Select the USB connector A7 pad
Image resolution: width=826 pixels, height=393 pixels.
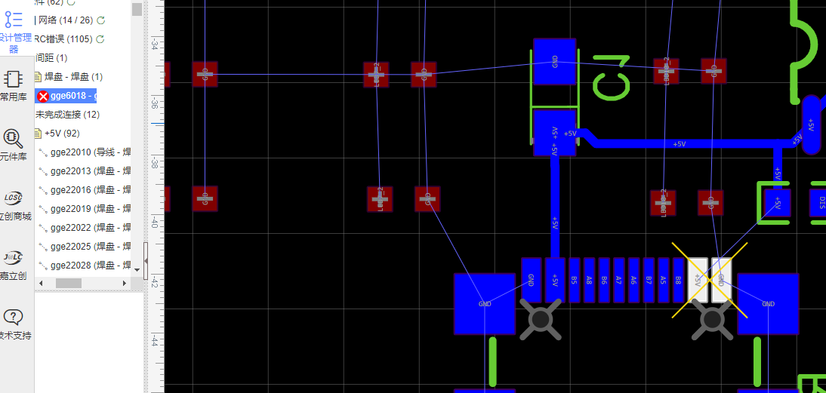[x=618, y=280]
